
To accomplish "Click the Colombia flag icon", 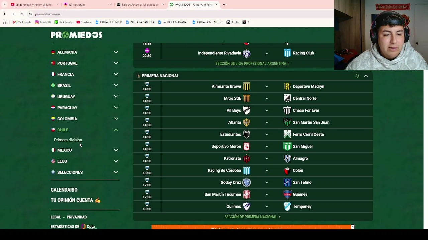I will (53, 119).
